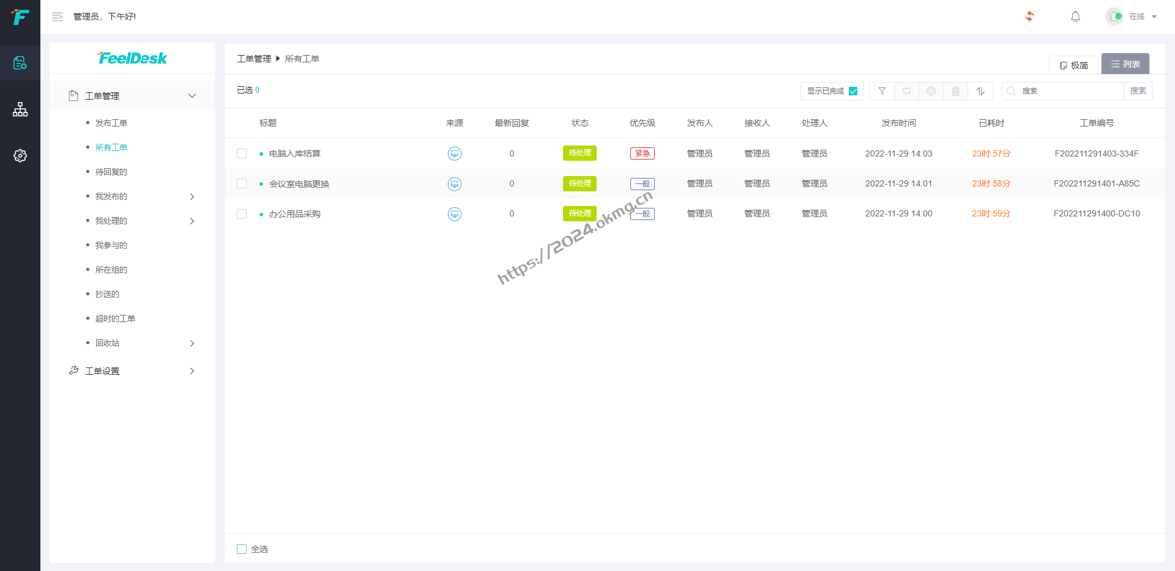This screenshot has width=1175, height=571.
Task: Open the organization structure sidebar icon
Action: [x=20, y=109]
